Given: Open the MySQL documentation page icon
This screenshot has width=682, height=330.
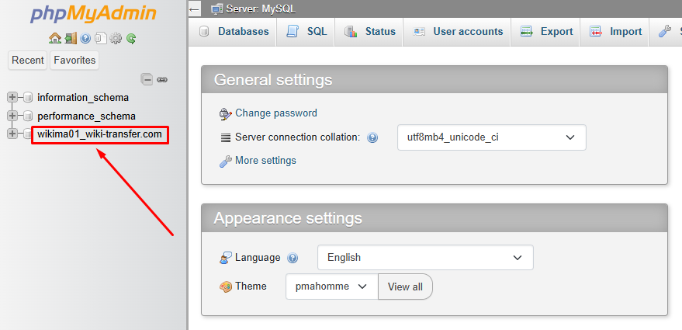Looking at the screenshot, I should click(x=101, y=39).
